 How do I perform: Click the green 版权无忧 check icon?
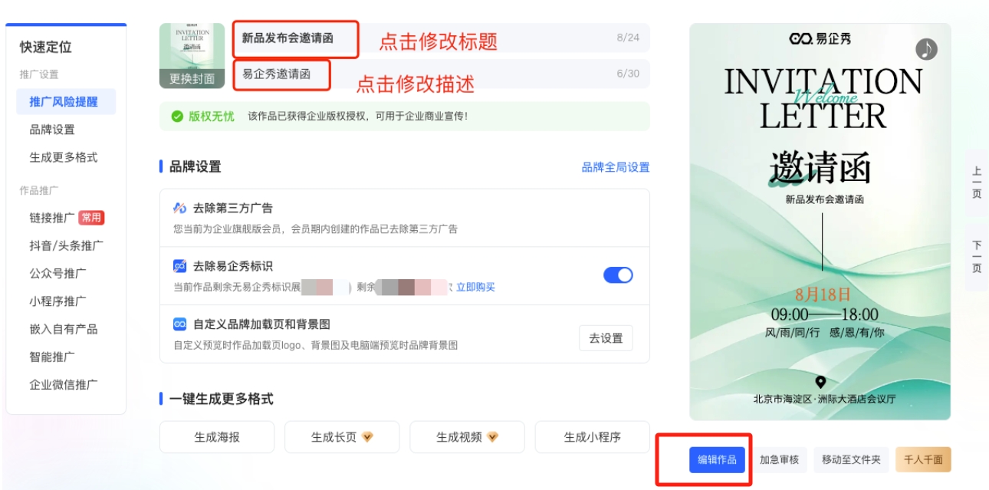(177, 117)
